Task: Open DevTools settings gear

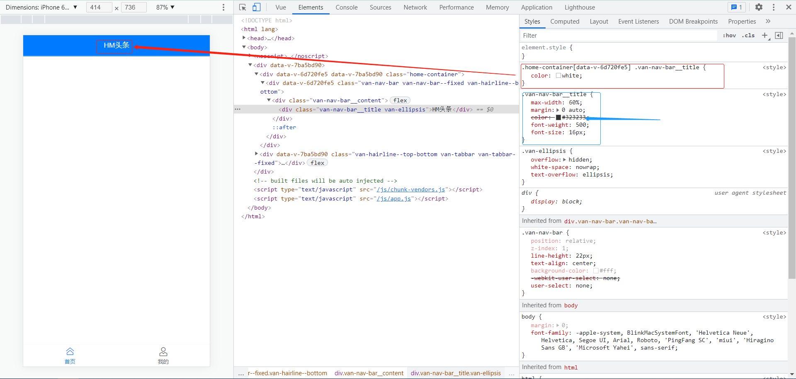Action: tap(759, 7)
